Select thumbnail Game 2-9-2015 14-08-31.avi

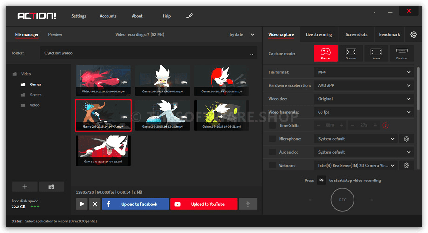[221, 116]
